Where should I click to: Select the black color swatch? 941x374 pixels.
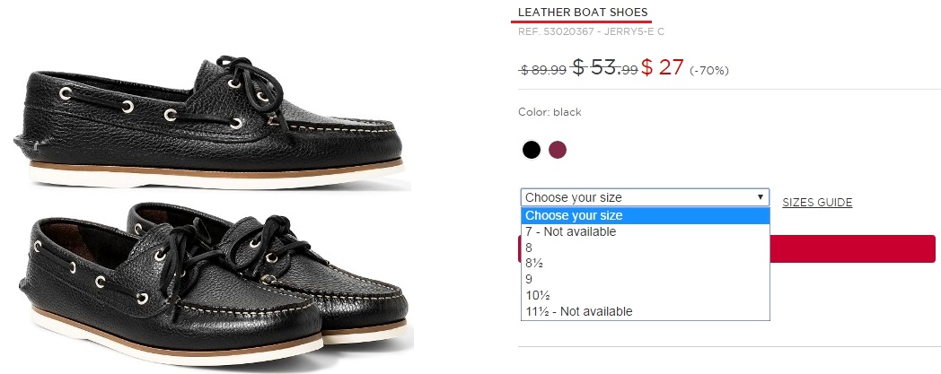532,150
